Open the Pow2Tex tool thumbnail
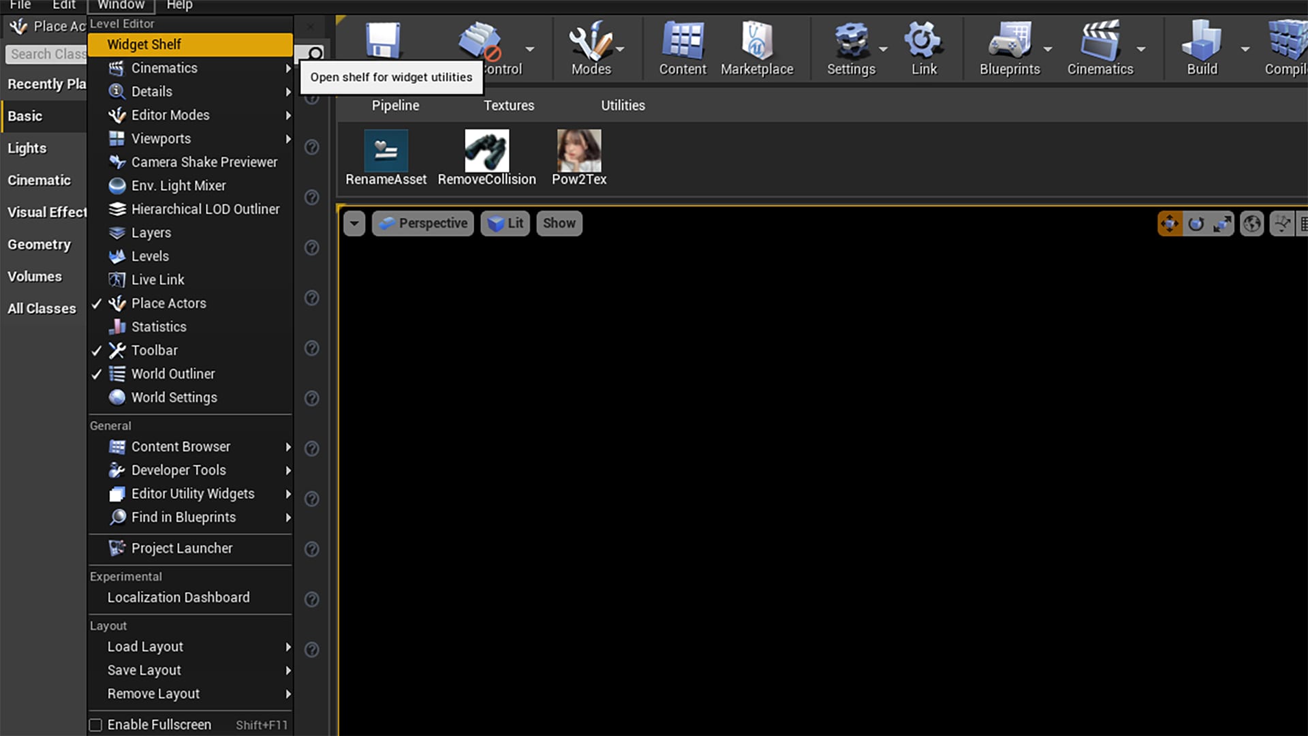 [578, 151]
